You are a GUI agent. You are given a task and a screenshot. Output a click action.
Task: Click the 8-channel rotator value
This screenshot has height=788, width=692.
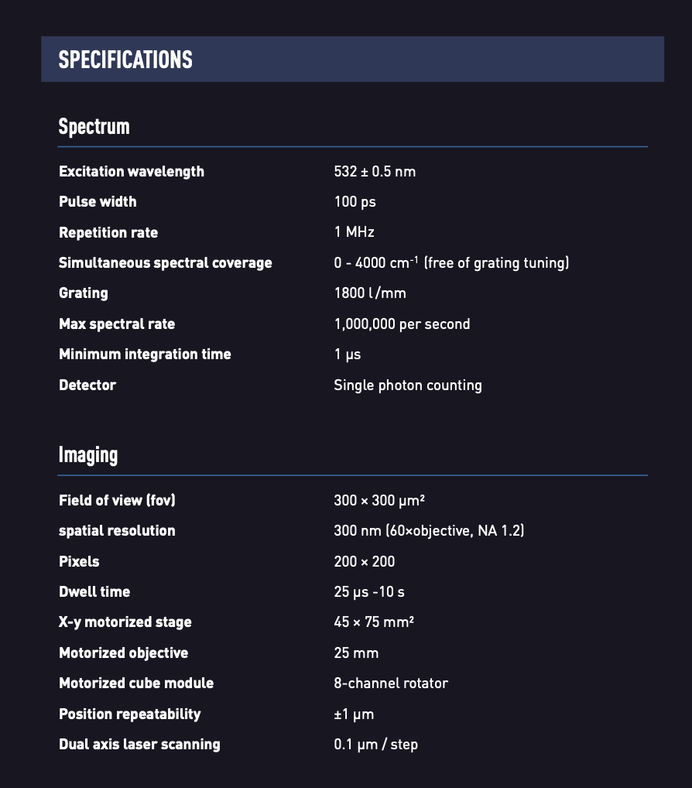[391, 683]
